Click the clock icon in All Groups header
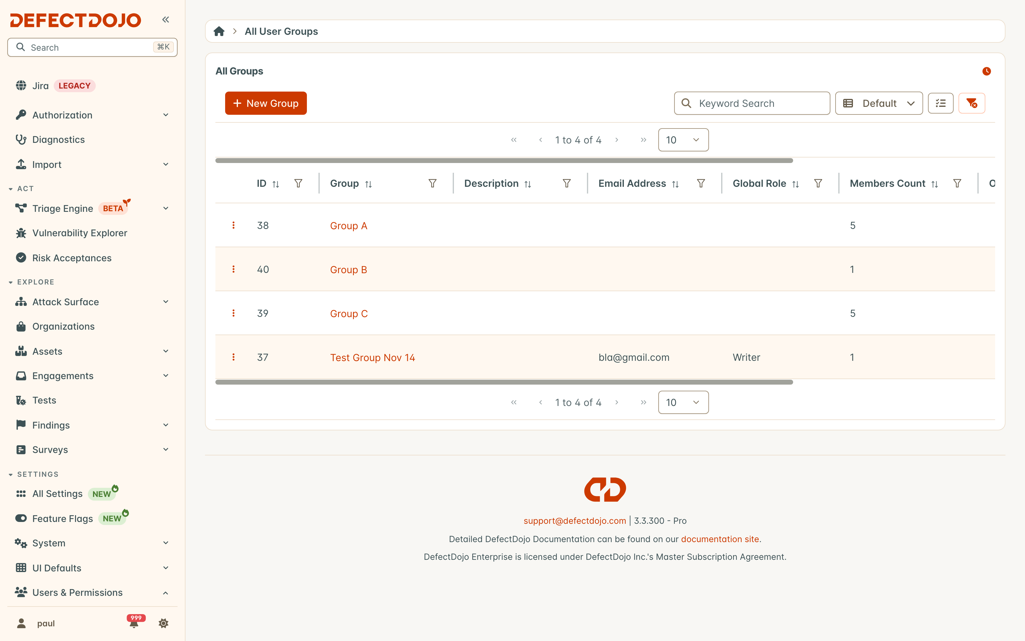This screenshot has width=1025, height=641. tap(987, 71)
